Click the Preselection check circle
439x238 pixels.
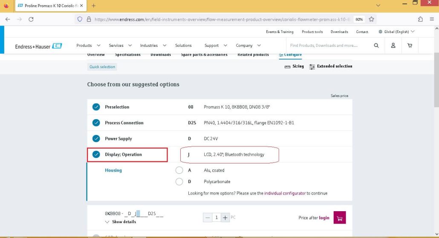click(96, 107)
